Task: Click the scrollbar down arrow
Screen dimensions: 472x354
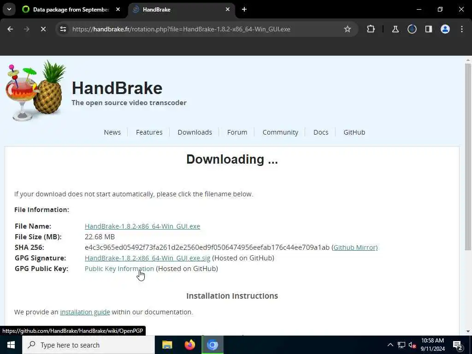Action: click(468, 331)
